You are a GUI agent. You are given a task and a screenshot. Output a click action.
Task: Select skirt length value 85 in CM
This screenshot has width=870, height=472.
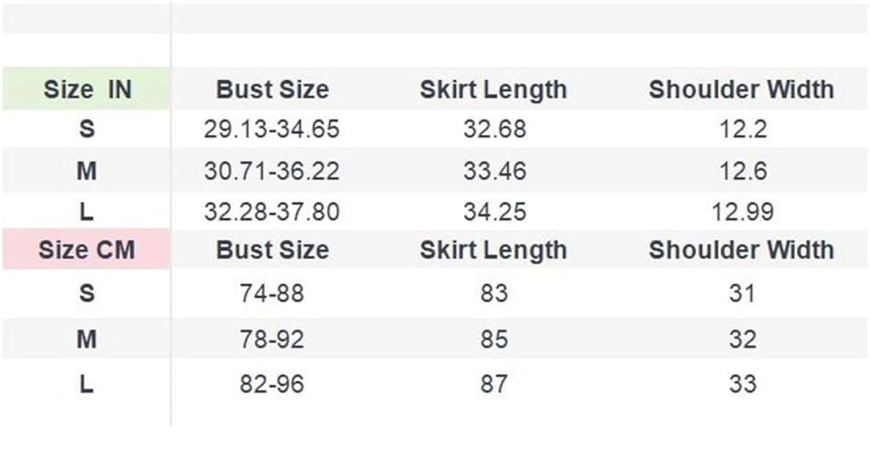(x=494, y=338)
